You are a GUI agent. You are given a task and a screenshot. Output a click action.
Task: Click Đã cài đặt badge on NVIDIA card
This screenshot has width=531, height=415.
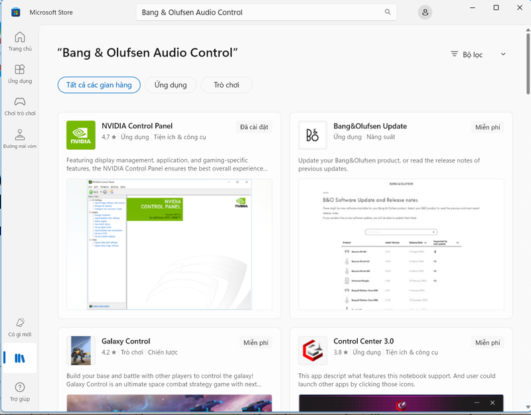(254, 127)
